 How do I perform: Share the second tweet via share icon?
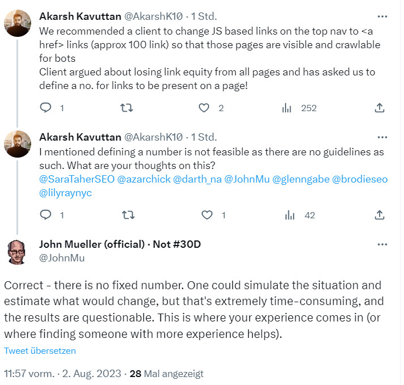380,215
